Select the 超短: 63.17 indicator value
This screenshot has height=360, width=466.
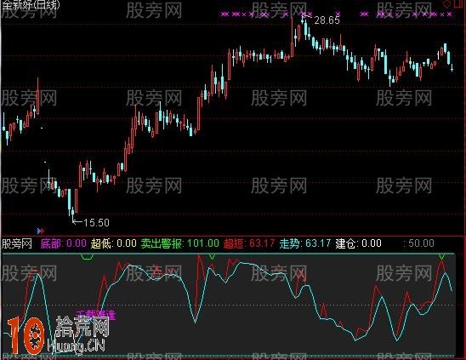[x=249, y=243]
